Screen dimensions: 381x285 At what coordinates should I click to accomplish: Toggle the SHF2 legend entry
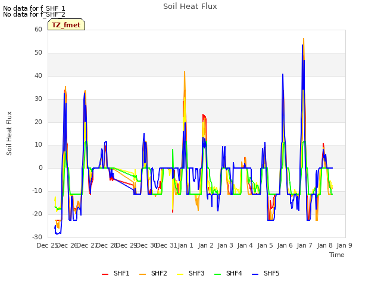[154, 273]
